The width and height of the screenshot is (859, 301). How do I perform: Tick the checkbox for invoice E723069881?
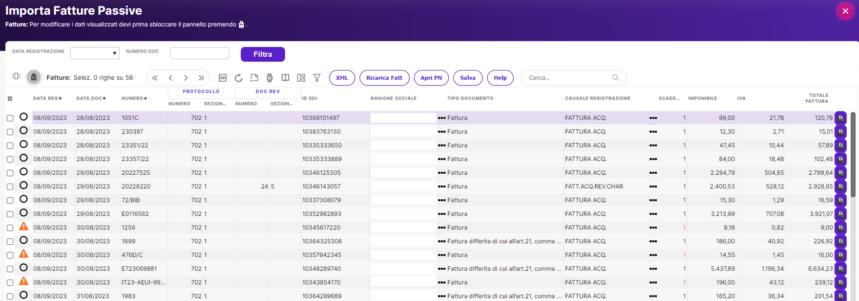tap(10, 269)
